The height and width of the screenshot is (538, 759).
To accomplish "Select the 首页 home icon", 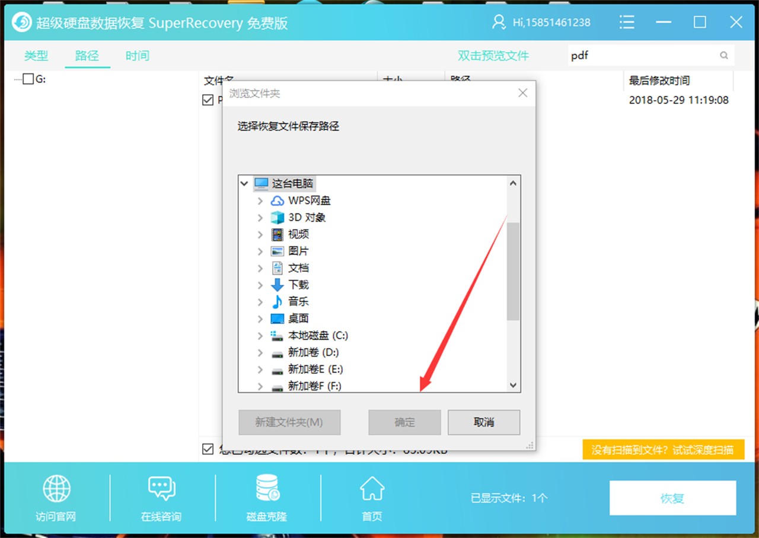I will click(372, 489).
